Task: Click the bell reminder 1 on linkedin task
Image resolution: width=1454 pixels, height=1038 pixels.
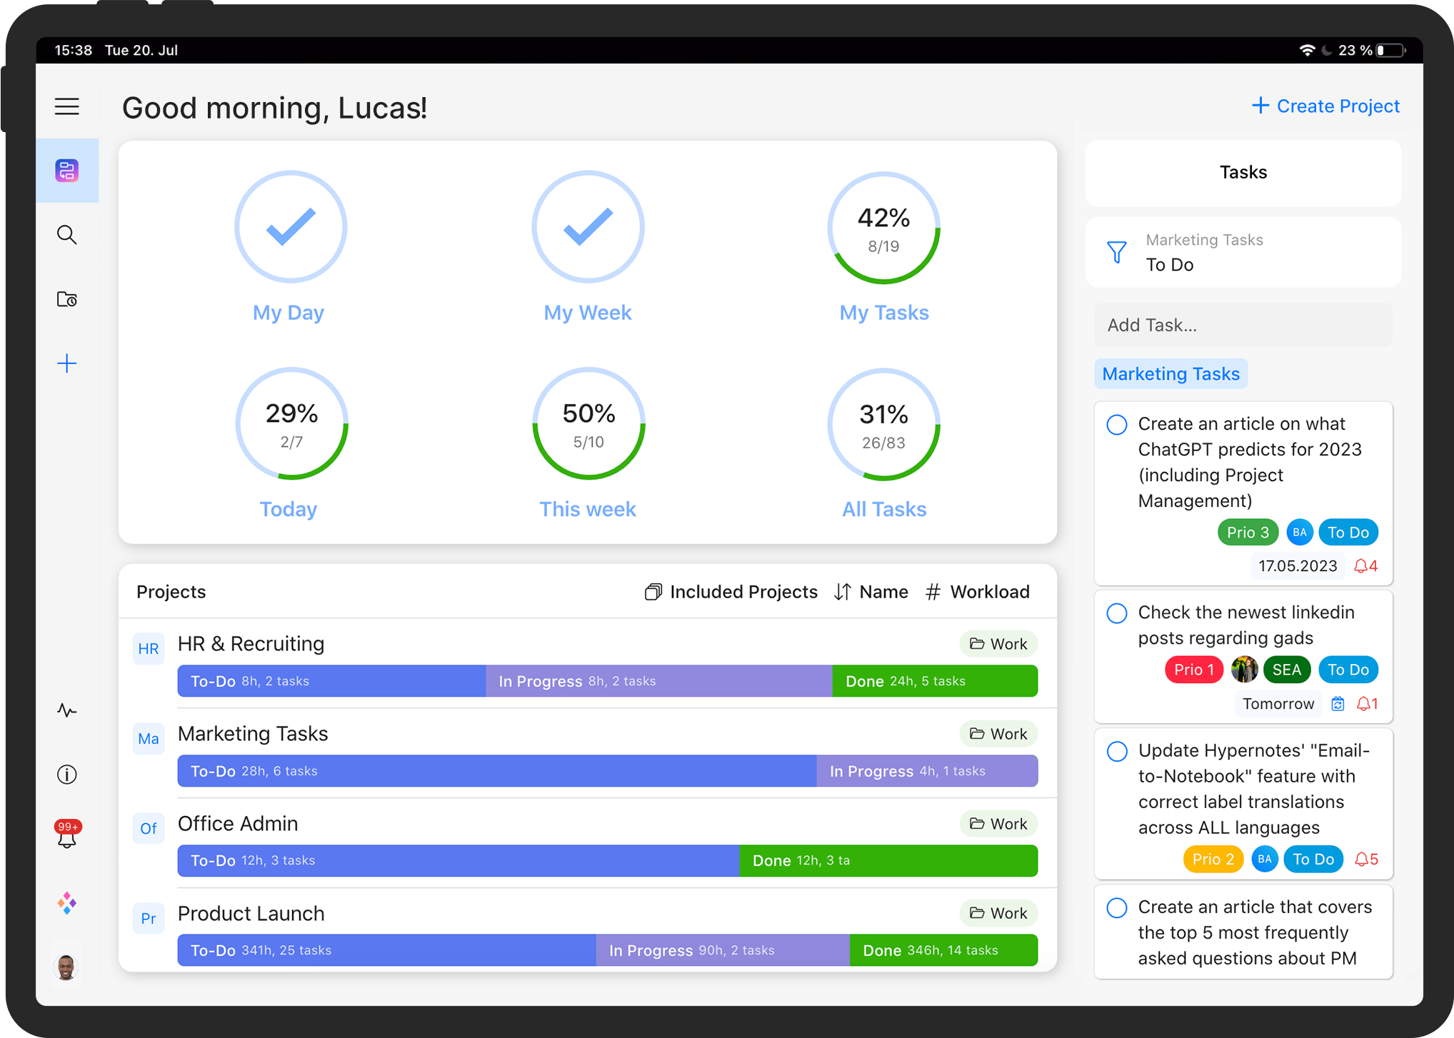Action: [1367, 705]
